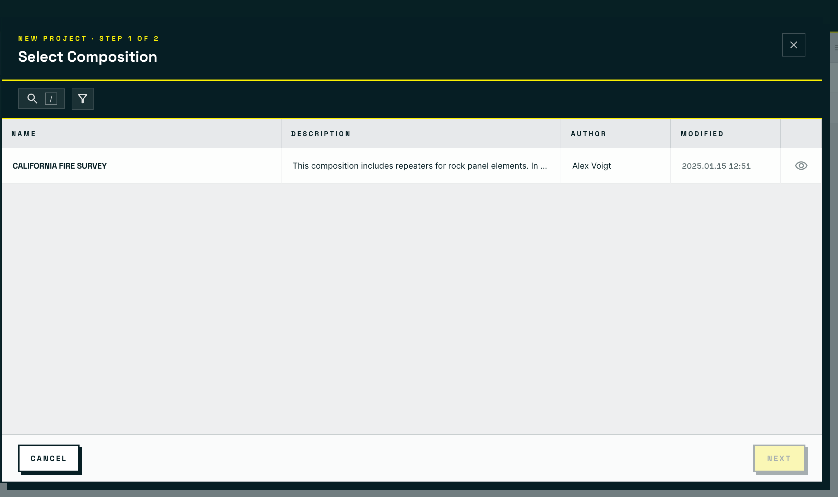Click the Cancel button
838x497 pixels.
click(49, 458)
